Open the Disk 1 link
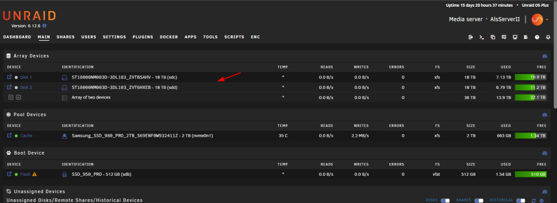 pyautogui.click(x=26, y=77)
